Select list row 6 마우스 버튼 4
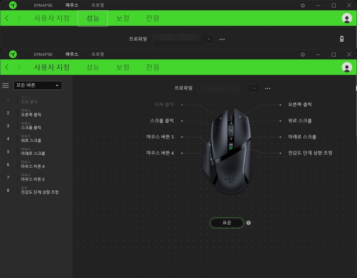357x278 pixels. pyautogui.click(x=36, y=165)
